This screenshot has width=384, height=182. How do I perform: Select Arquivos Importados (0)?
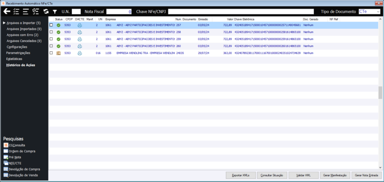[24, 29]
